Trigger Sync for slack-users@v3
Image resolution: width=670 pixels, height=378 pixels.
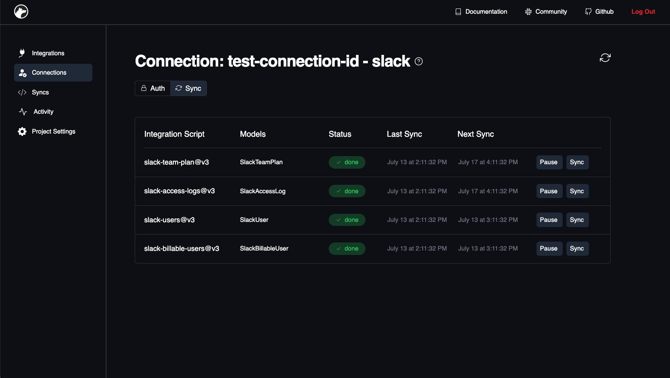coord(577,220)
